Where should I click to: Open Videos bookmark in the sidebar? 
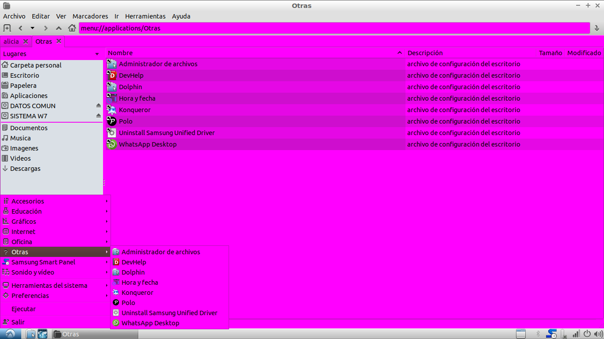(51, 158)
